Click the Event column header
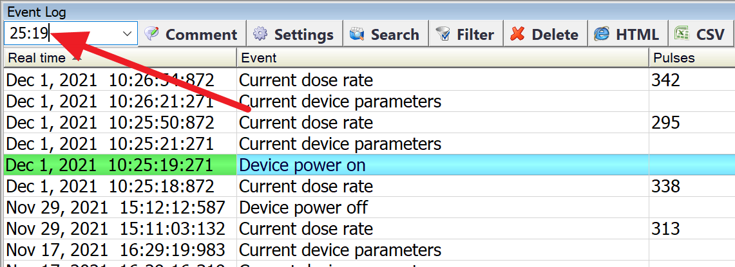 (443, 58)
